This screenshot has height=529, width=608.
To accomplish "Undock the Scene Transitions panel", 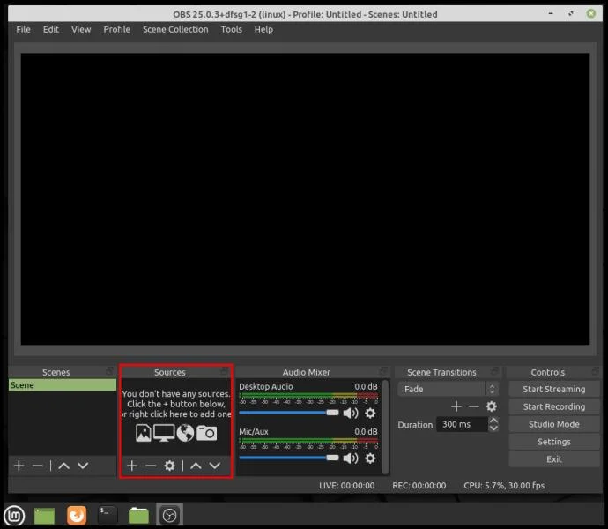I will pos(495,371).
